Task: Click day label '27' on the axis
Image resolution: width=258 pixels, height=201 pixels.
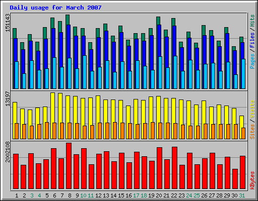Action: [x=212, y=195]
